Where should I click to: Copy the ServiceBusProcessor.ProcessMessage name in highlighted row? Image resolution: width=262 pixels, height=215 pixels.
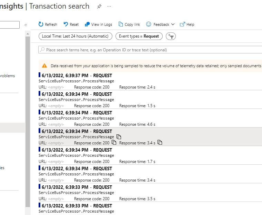click(x=119, y=137)
